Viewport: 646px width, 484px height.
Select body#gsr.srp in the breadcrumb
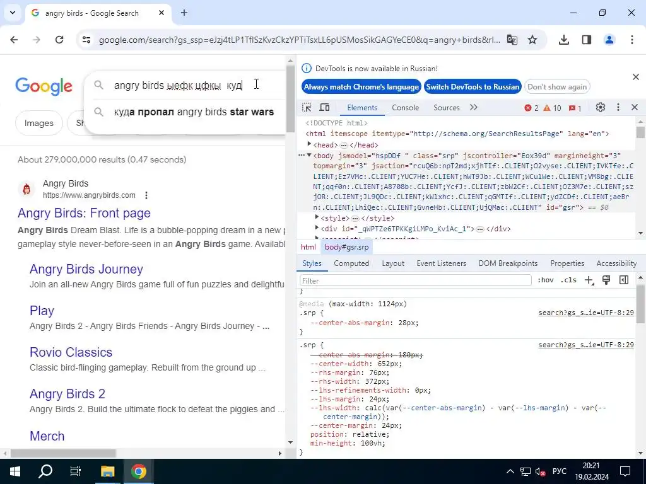click(x=346, y=247)
